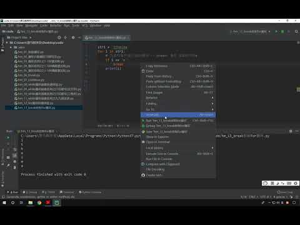Choose Run File in Console
Screen dimensions: 300x225
coord(178,159)
